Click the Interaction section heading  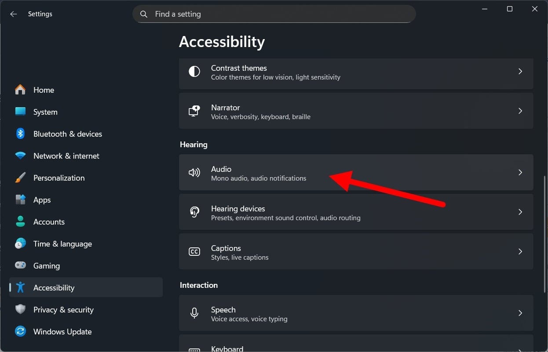199,285
